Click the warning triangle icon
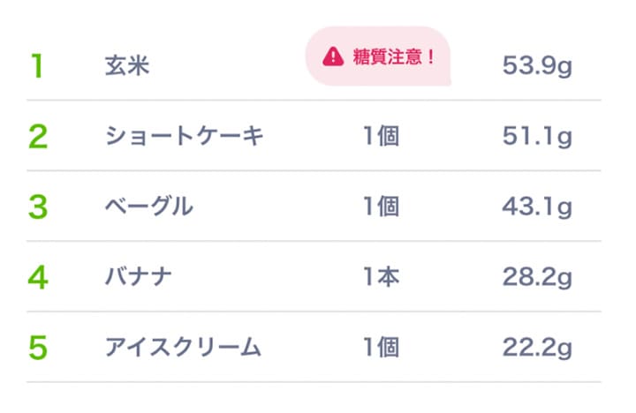The image size is (636, 413). [333, 56]
